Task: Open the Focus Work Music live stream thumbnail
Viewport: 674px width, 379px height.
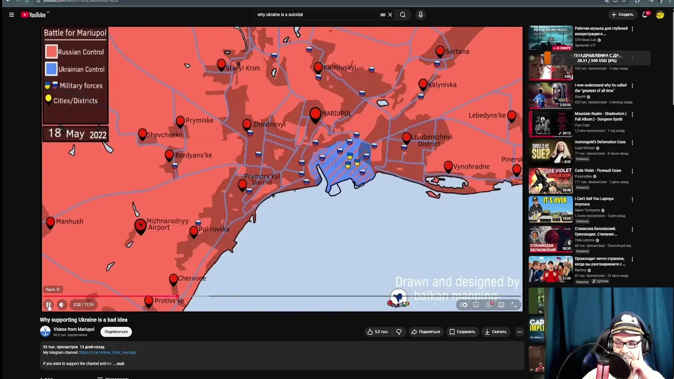Action: [x=550, y=38]
